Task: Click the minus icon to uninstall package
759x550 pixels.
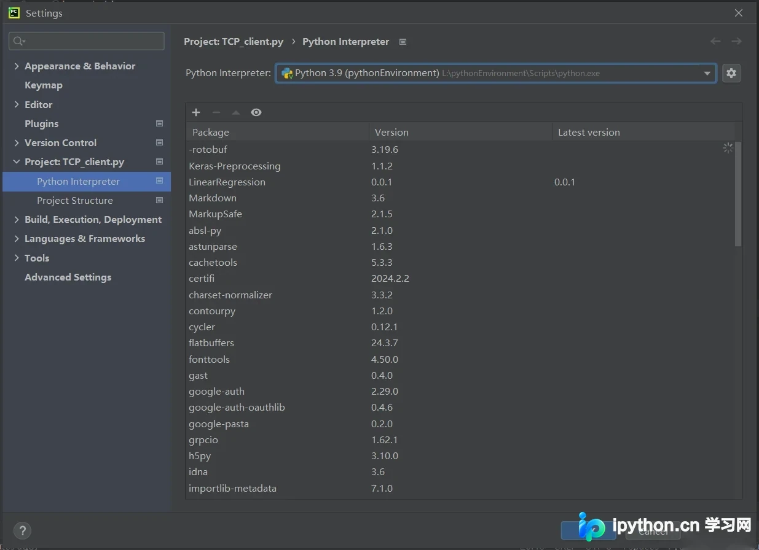Action: point(216,112)
